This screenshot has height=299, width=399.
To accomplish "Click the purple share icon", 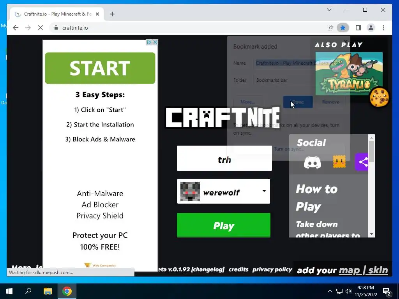I will coord(362,162).
